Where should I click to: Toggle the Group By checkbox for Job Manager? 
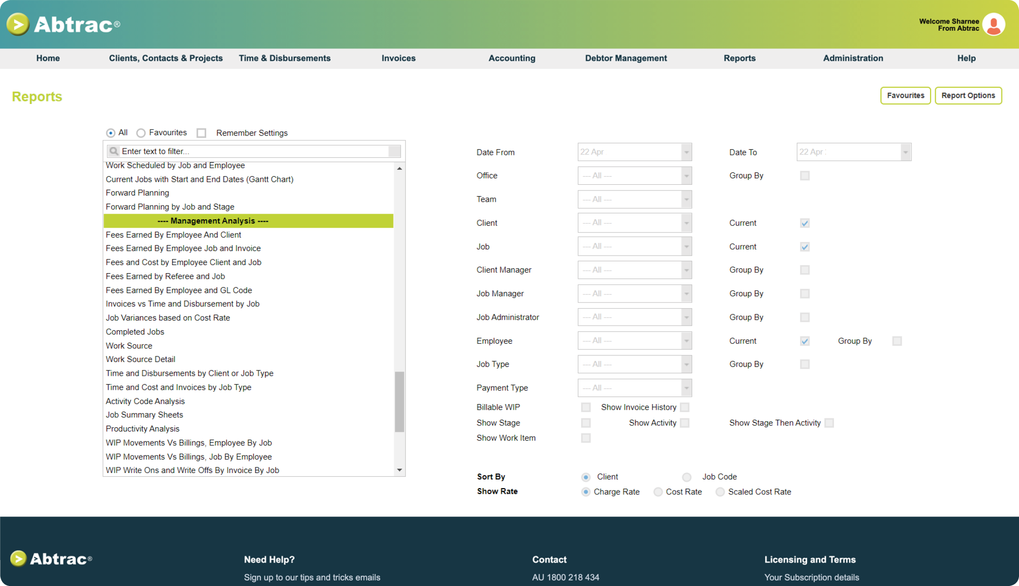pos(806,293)
